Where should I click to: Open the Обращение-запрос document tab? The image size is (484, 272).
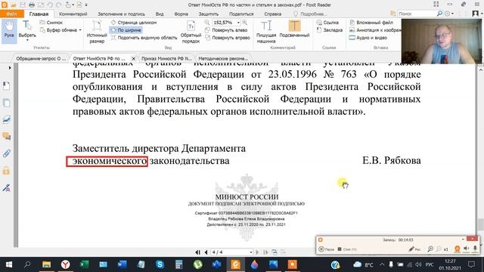click(41, 58)
